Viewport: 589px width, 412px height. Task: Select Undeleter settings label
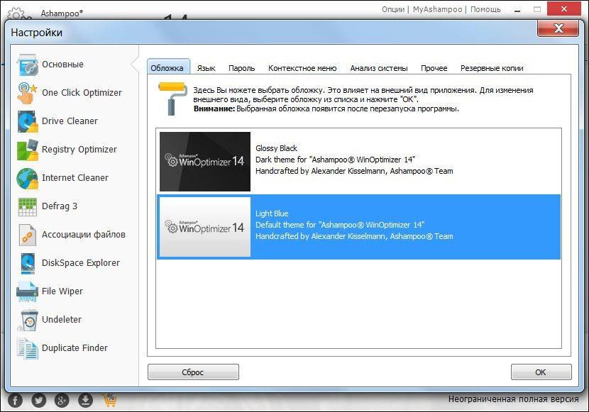point(62,320)
